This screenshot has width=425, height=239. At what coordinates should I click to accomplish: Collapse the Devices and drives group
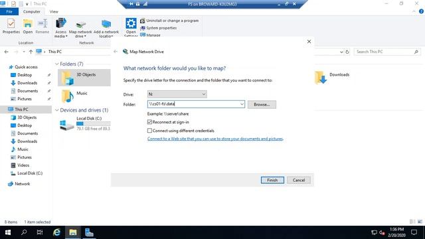[x=57, y=110]
